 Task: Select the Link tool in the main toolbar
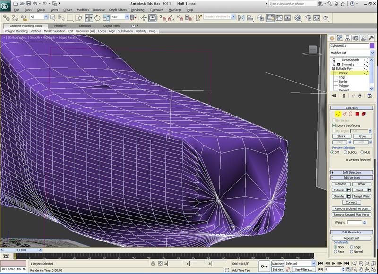[x=6, y=17]
